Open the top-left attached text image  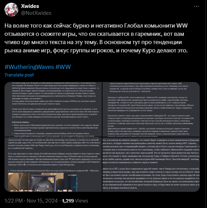(x=53, y=110)
